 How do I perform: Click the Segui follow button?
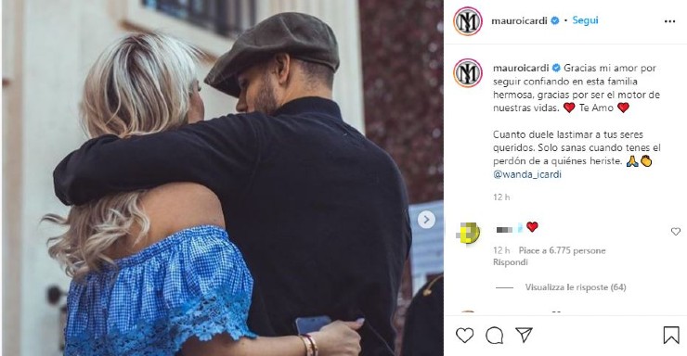(x=585, y=20)
